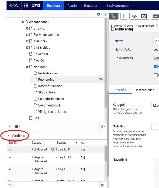Image resolution: width=159 pixels, height=188 pixels.
Task: Click the page icon next to Redaktörsvyn
Action: (x=35, y=73)
